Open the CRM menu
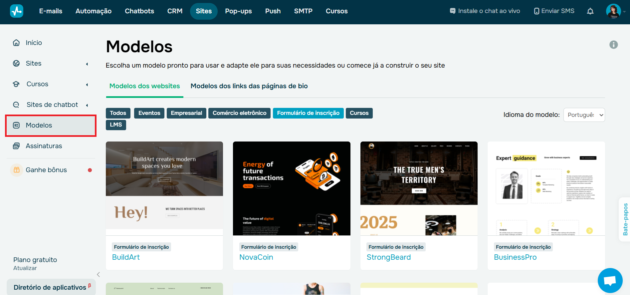This screenshot has height=295, width=630. pos(175,11)
